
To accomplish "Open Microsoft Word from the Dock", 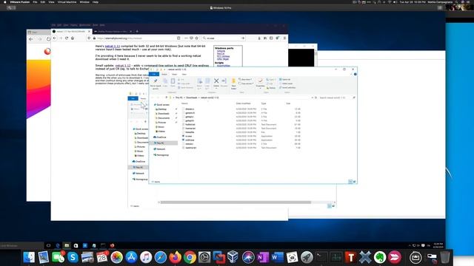I will pos(277,257).
